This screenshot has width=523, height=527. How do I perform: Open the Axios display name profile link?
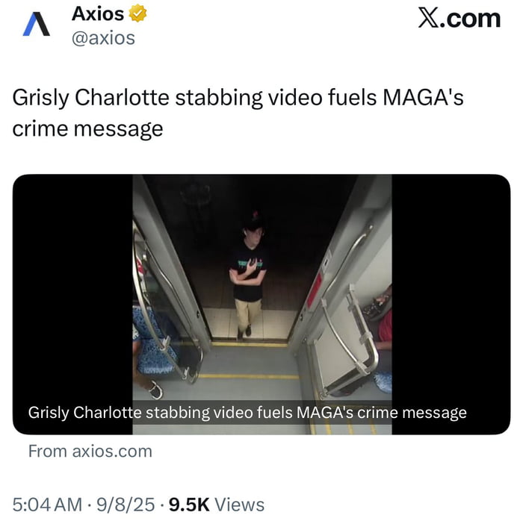(x=98, y=13)
